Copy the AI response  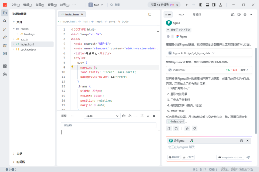tap(169, 129)
